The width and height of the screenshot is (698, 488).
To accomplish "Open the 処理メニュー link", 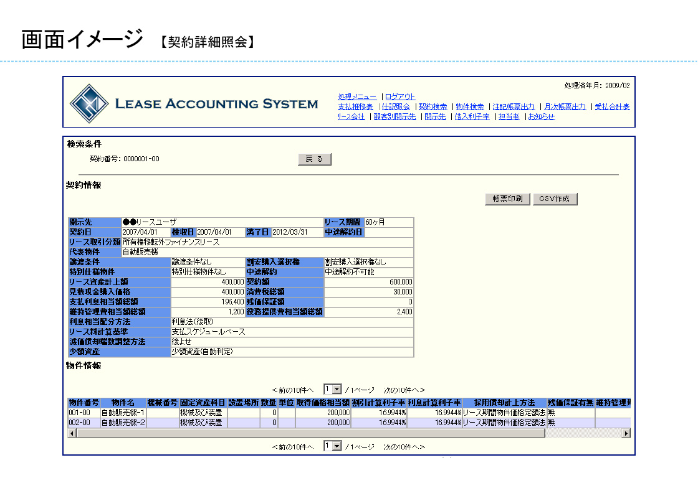I will pos(357,96).
